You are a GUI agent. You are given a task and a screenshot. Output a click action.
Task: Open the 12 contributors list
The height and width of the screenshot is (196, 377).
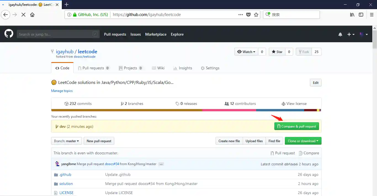point(240,104)
